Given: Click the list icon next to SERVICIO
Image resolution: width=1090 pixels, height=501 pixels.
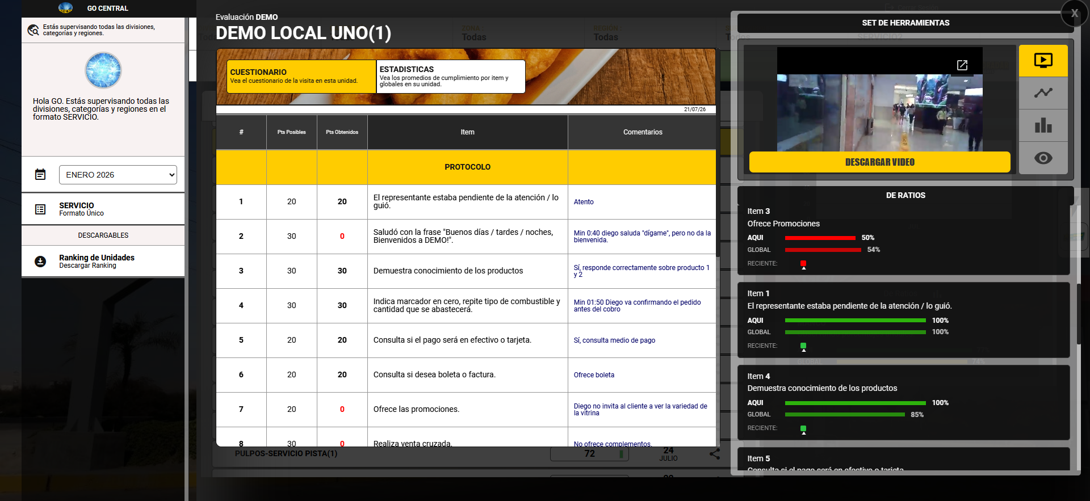Looking at the screenshot, I should tap(40, 209).
